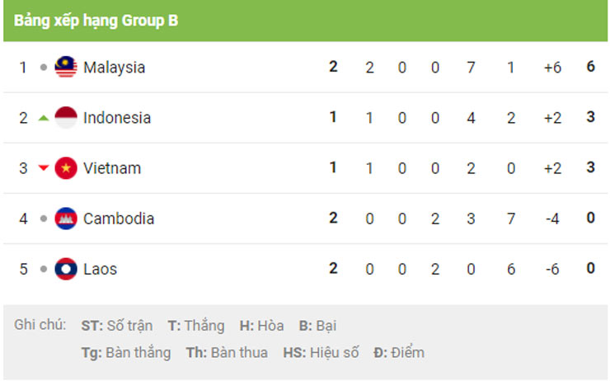Open the Indonesia team name link
This screenshot has height=381, width=610.
click(117, 118)
